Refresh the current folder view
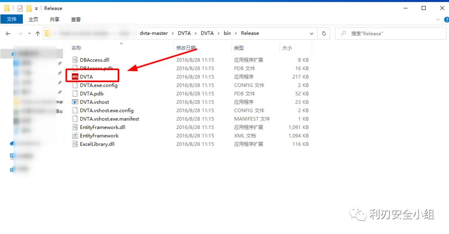The image size is (449, 234). (324, 33)
